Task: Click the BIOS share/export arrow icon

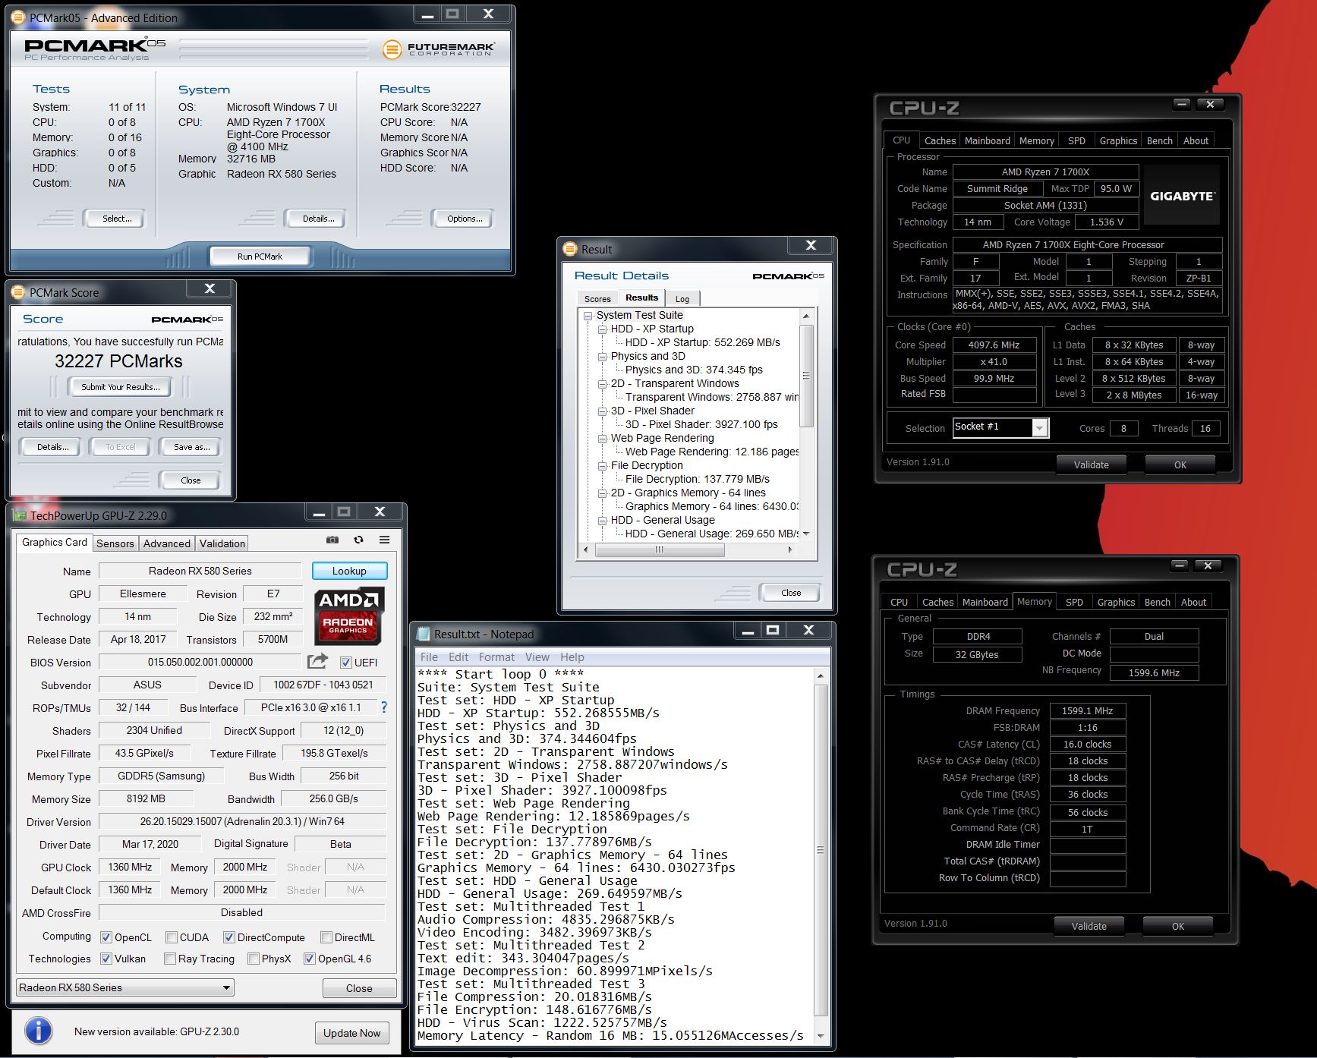Action: [x=318, y=661]
